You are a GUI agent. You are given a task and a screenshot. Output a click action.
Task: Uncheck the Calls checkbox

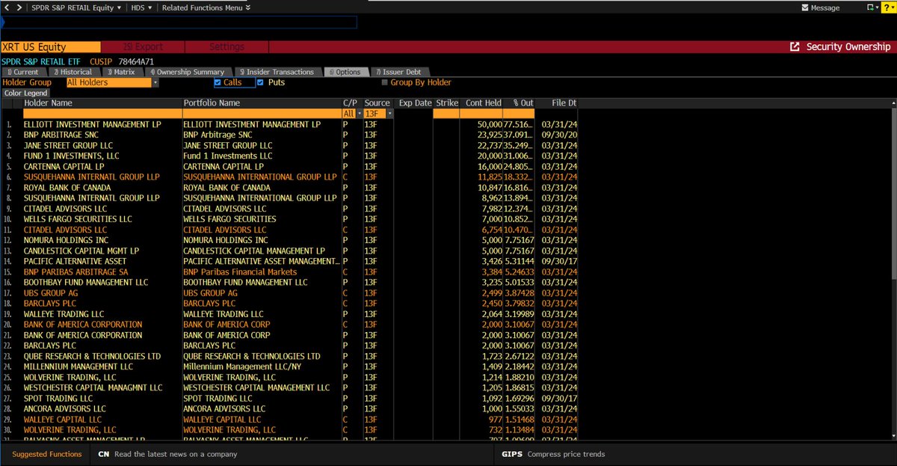[x=218, y=82]
